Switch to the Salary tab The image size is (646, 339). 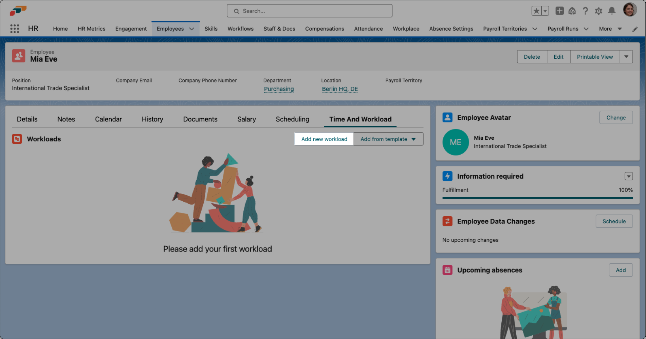point(246,119)
